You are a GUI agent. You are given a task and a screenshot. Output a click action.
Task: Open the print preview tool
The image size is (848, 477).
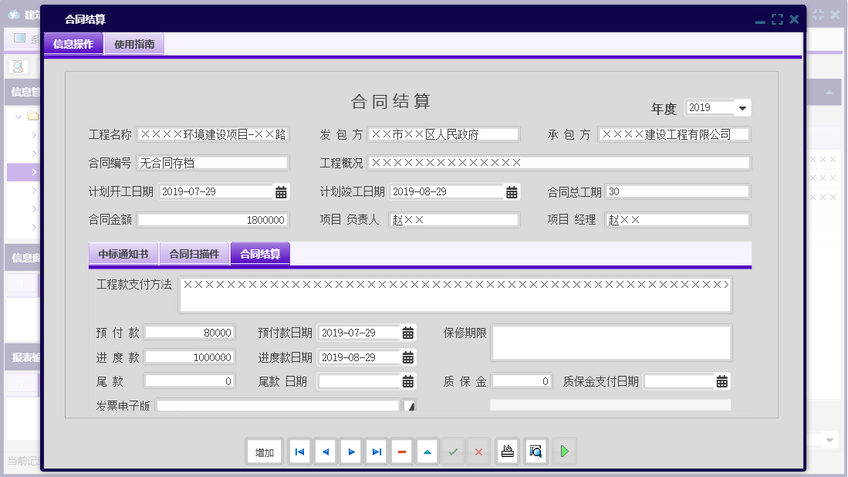click(535, 452)
